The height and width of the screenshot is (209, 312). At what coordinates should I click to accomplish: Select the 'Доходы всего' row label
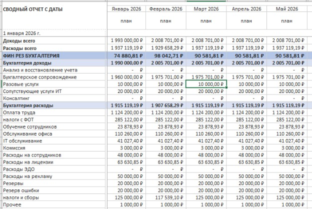point(20,40)
